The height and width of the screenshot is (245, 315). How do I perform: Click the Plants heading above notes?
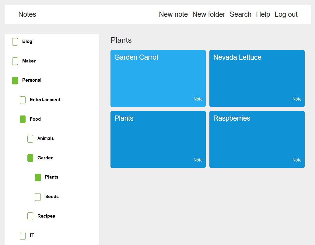[121, 40]
